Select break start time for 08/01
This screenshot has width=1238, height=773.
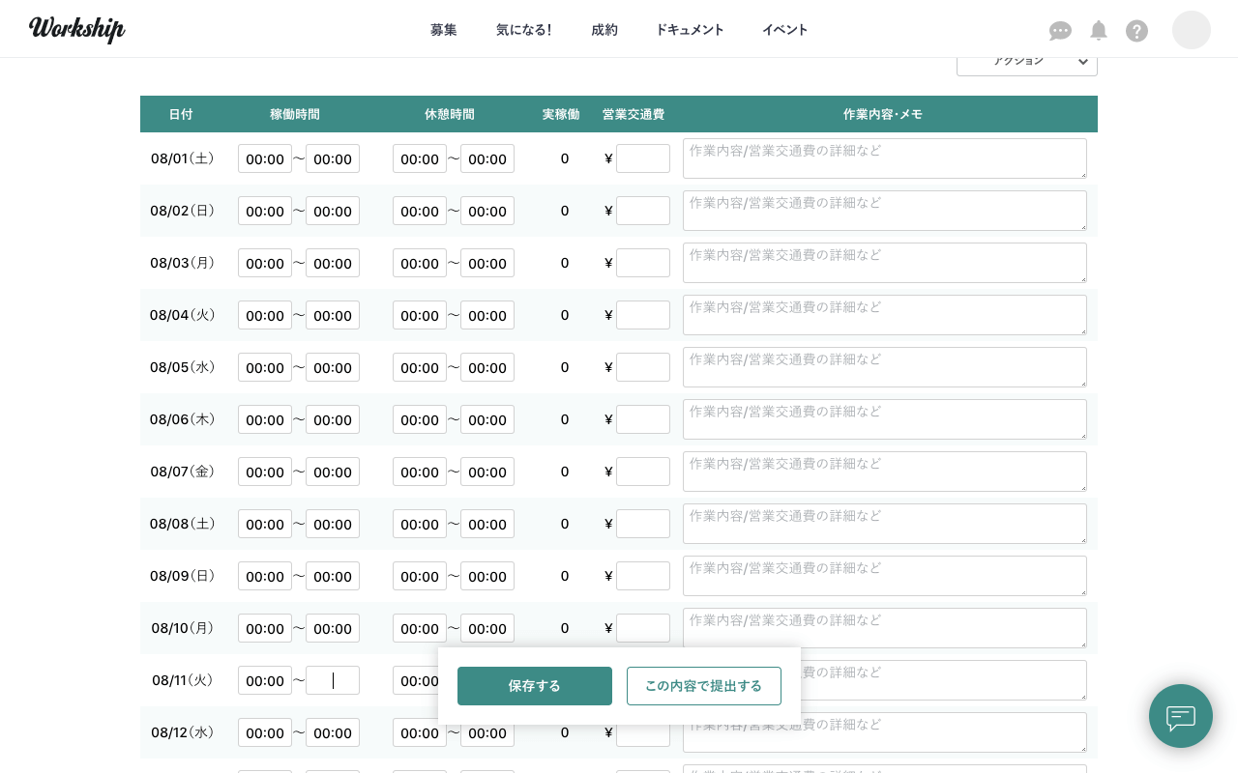tap(420, 158)
